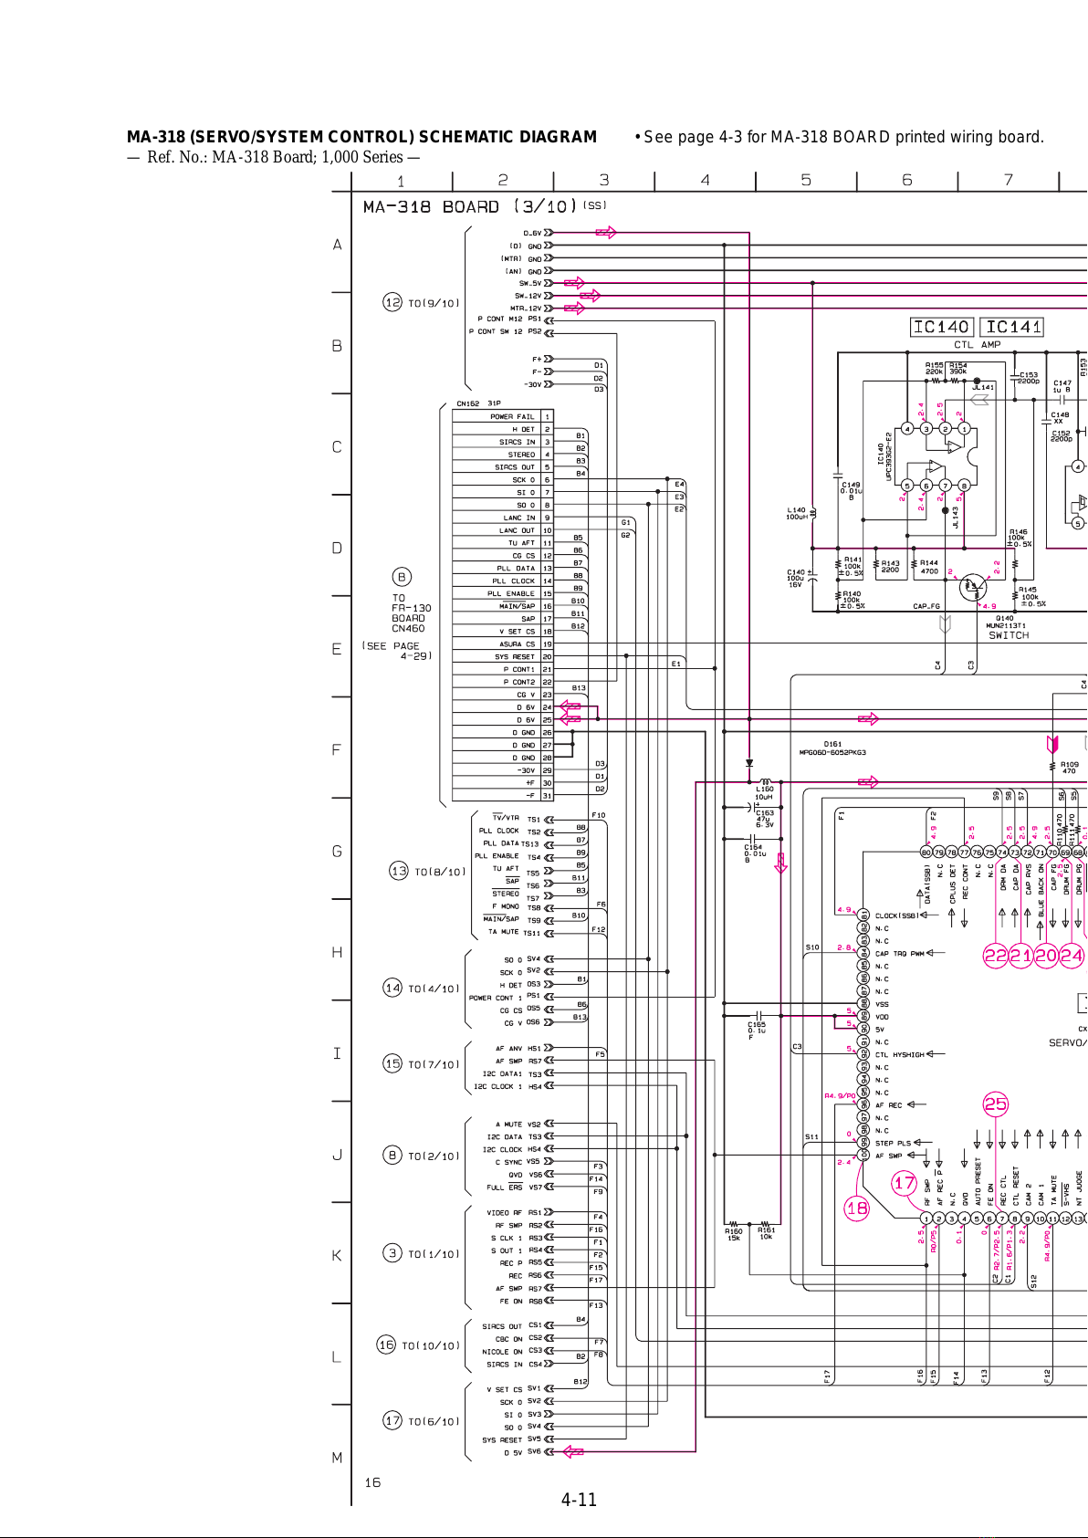Select the "P CONT2" pin 22 row

(x=503, y=682)
